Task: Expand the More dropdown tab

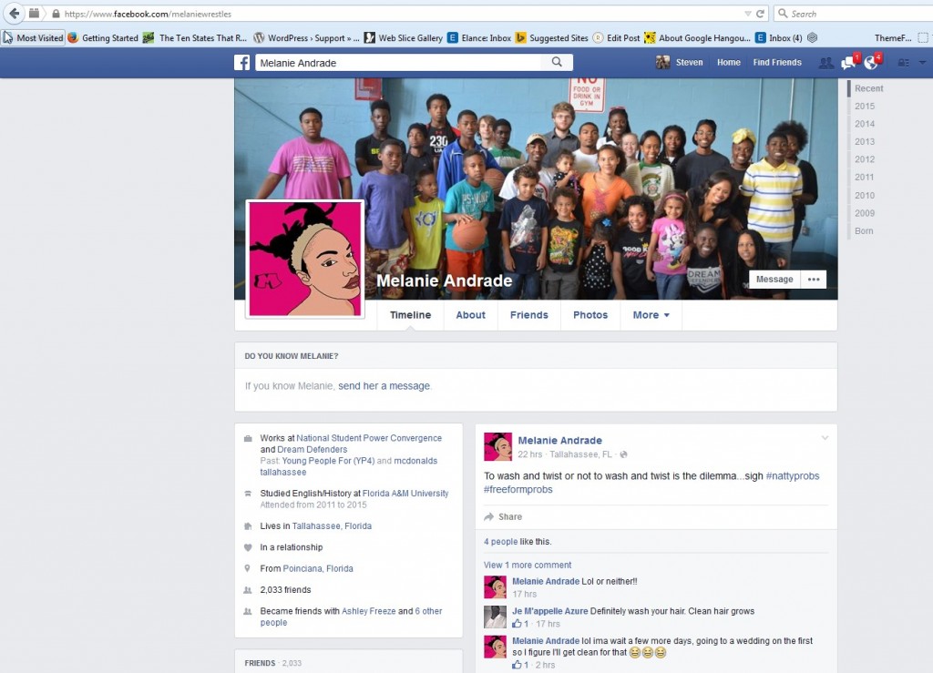Action: [651, 315]
